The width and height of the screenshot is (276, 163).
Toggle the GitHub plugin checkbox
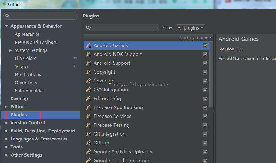pos(205,143)
